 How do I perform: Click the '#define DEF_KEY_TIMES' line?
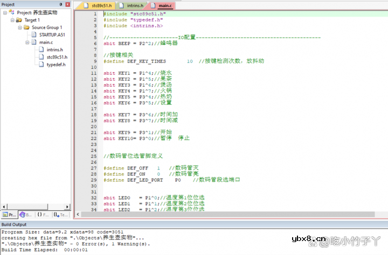coord(184,61)
